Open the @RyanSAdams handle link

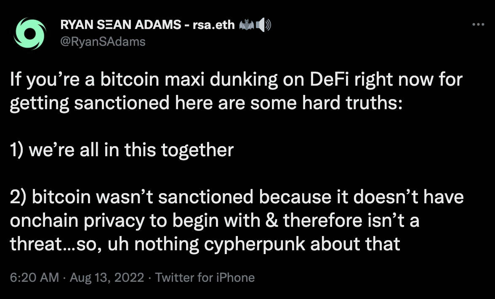coord(103,41)
